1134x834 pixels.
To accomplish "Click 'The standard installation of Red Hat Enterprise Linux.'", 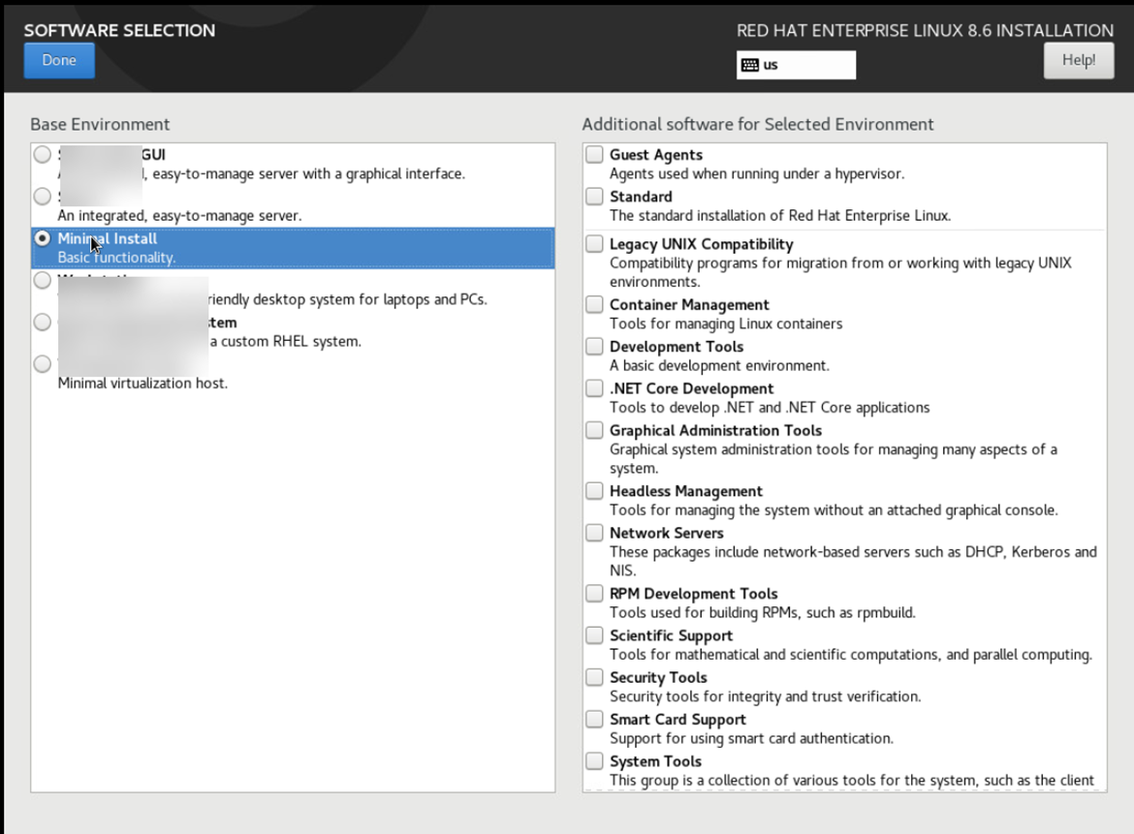I will [780, 215].
